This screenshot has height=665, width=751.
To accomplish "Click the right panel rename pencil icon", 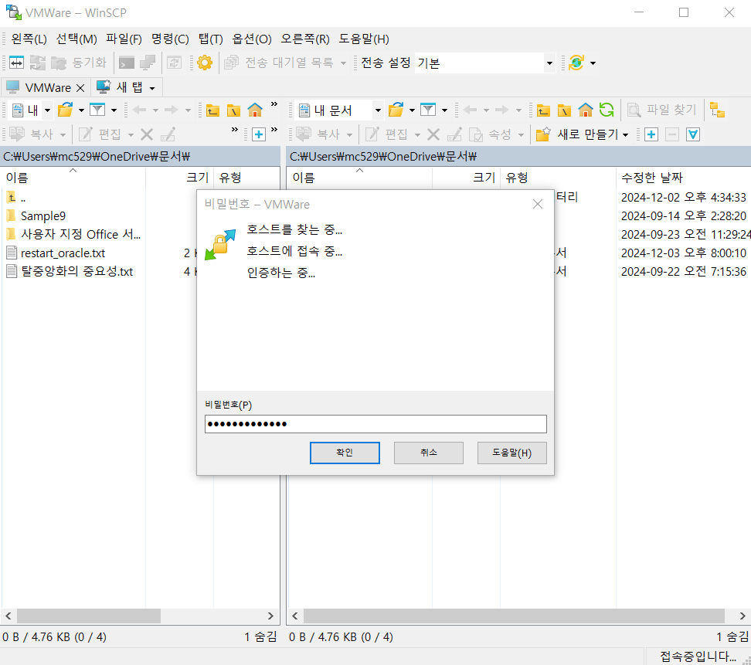I will (454, 134).
